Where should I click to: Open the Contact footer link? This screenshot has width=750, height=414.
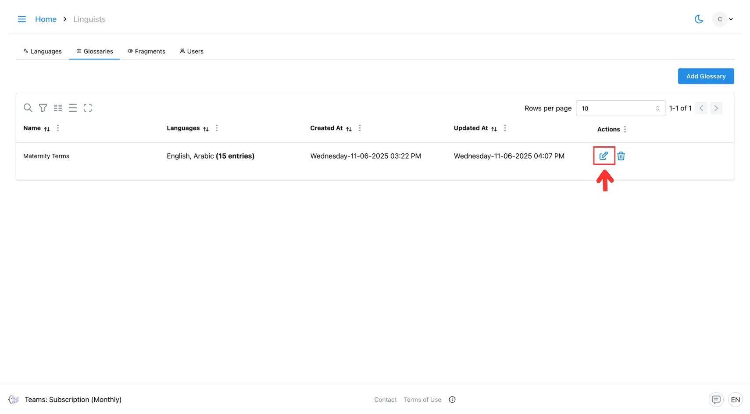[386, 400]
